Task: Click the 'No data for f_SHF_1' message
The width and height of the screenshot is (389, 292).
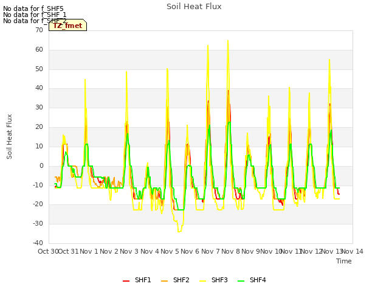Action: point(35,15)
